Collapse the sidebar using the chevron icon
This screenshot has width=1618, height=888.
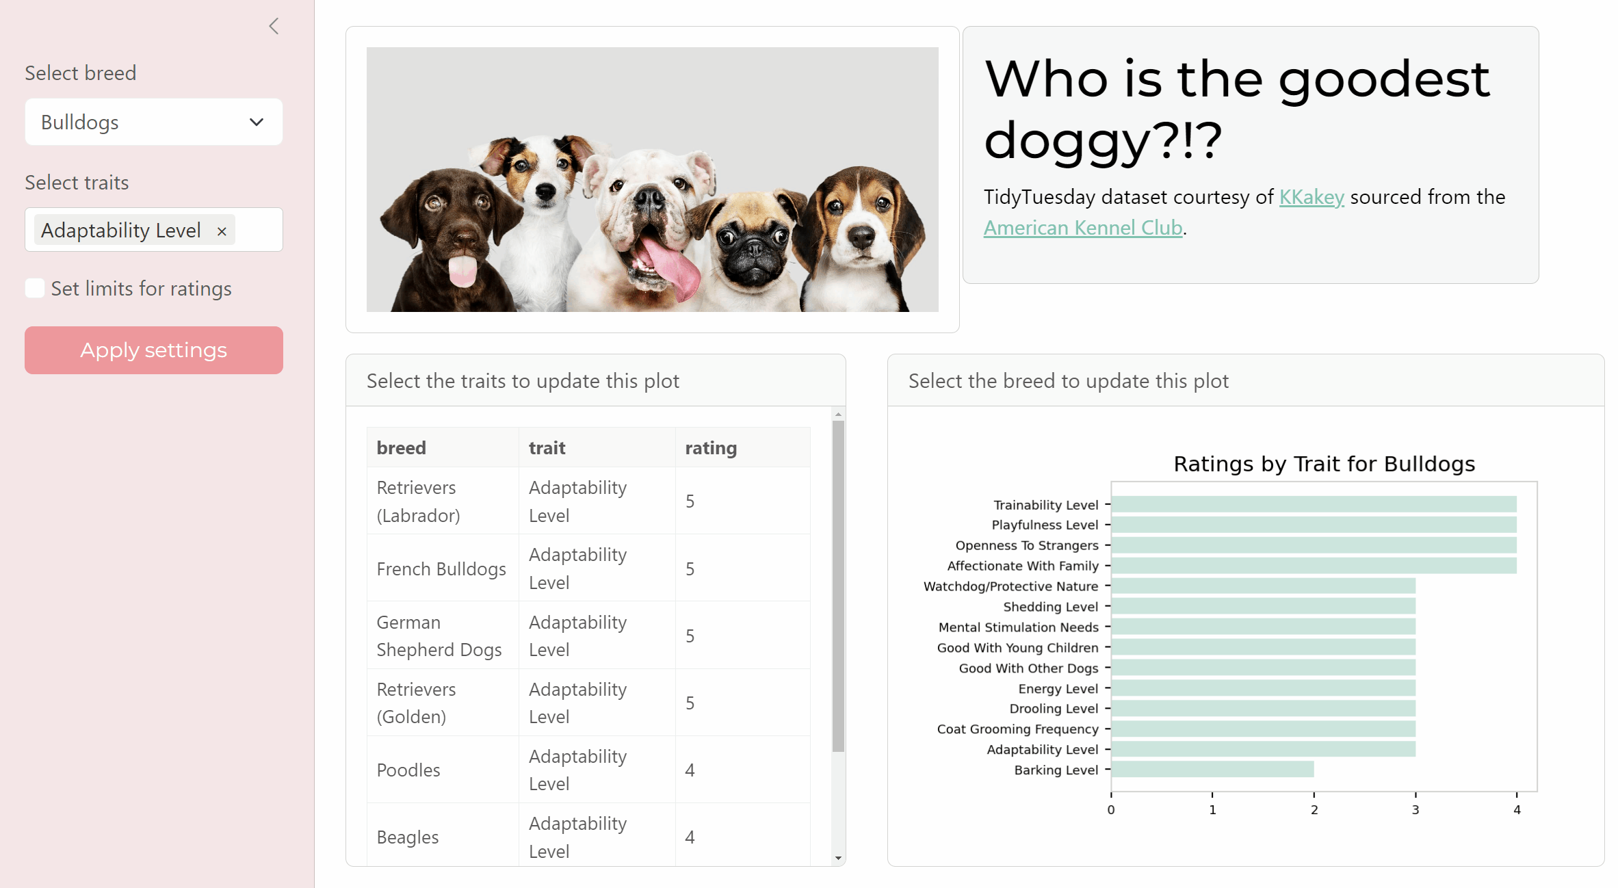tap(274, 26)
